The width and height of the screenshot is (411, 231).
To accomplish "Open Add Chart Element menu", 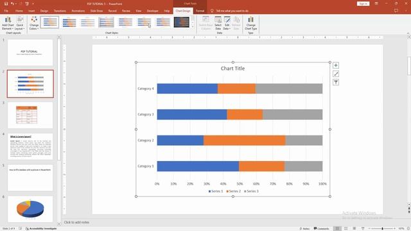I will [x=8, y=23].
